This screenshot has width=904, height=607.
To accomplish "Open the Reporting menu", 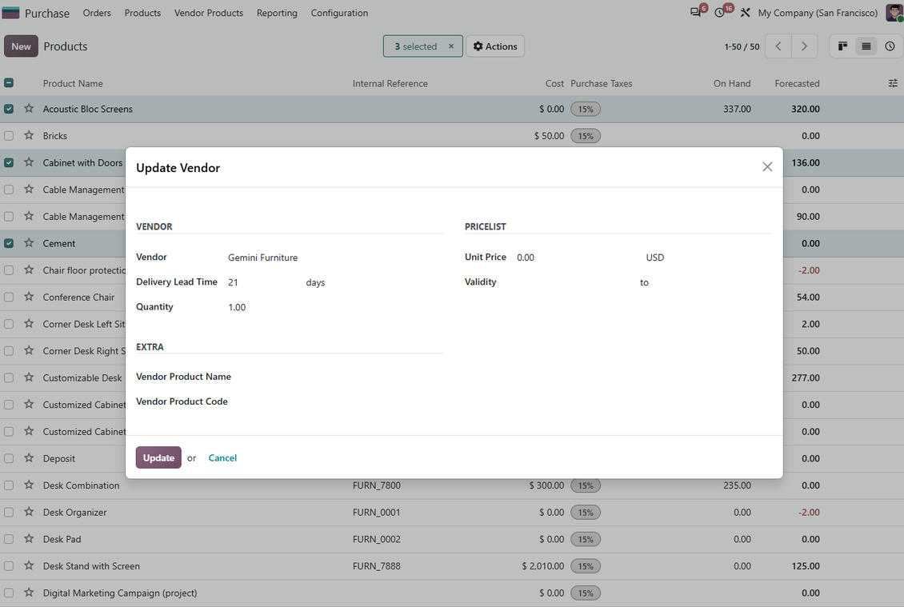I will pyautogui.click(x=277, y=13).
